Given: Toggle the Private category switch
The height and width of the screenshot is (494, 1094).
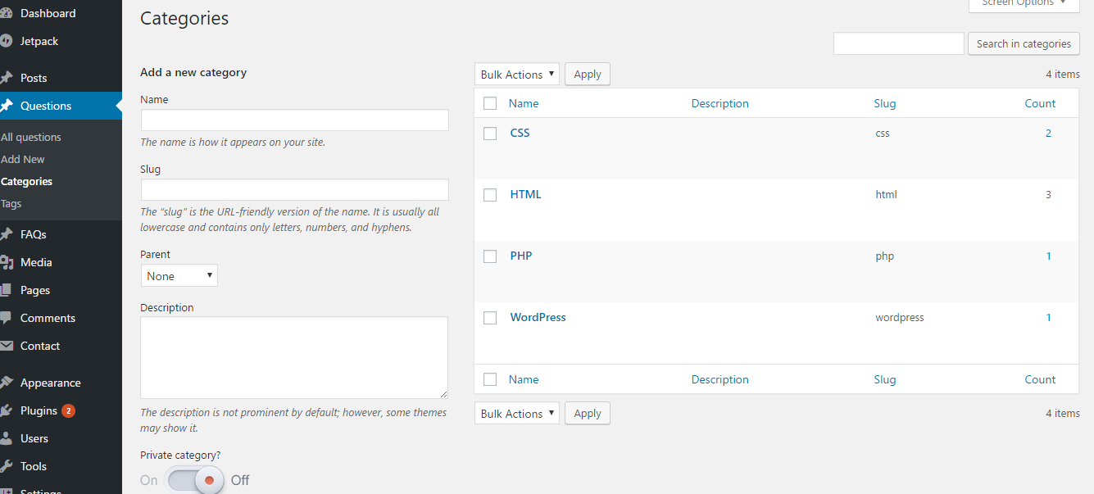Looking at the screenshot, I should click(x=195, y=480).
